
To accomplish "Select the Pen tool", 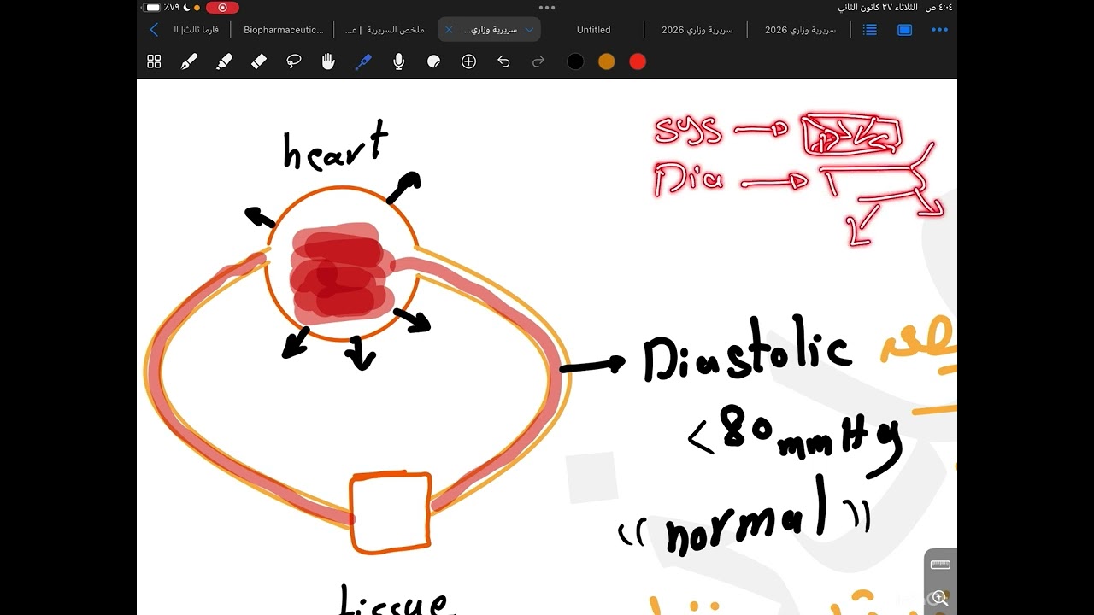I will [189, 61].
